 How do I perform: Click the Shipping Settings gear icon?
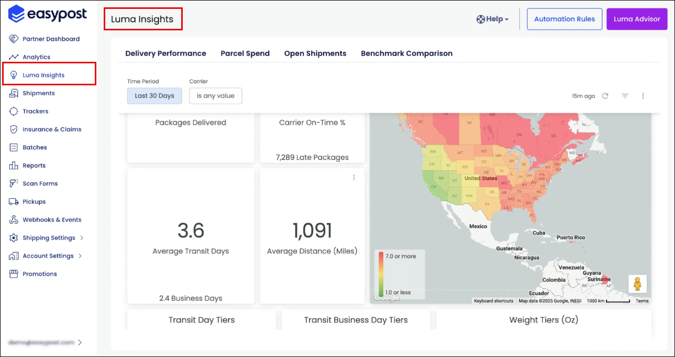(14, 238)
